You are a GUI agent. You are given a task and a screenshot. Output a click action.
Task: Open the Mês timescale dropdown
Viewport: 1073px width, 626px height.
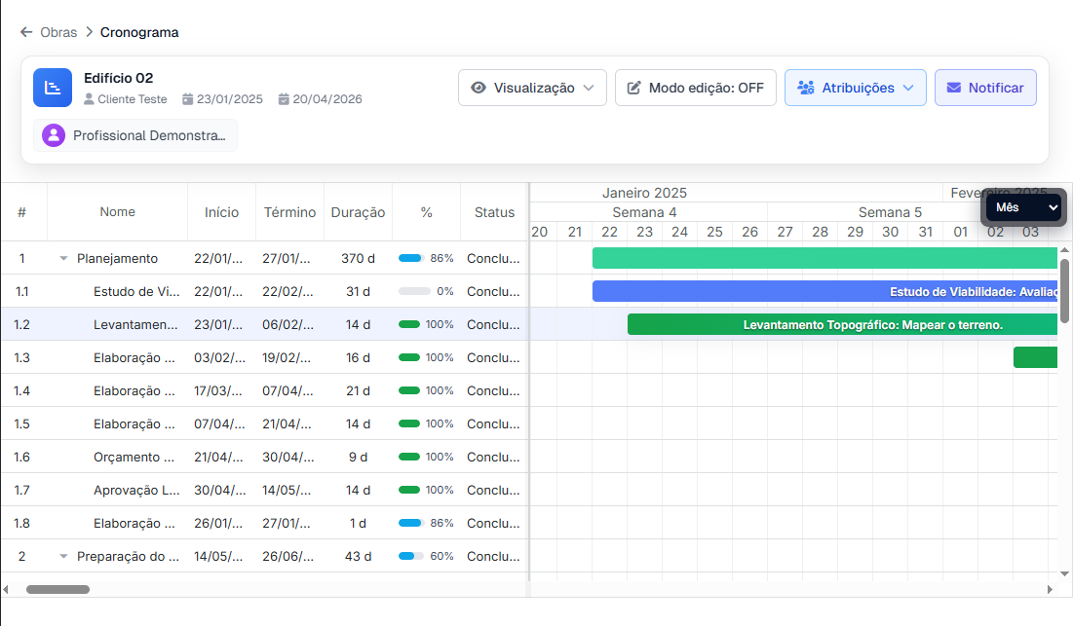tap(1022, 207)
